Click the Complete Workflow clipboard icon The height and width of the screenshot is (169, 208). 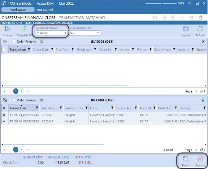pyautogui.click(x=25, y=29)
